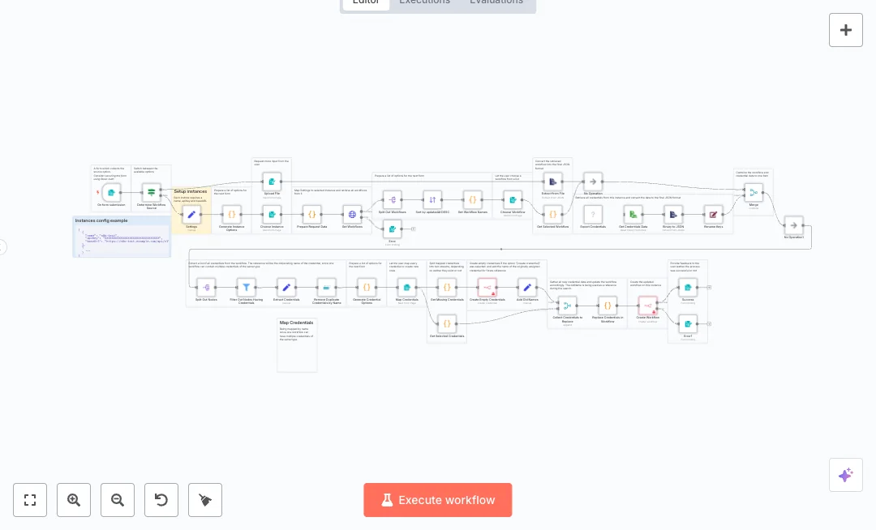Select the Get Workflows globe node
Viewport: 876px width, 530px height.
(353, 215)
